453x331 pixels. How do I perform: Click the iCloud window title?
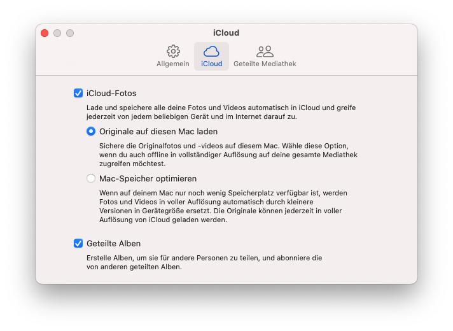click(x=226, y=32)
